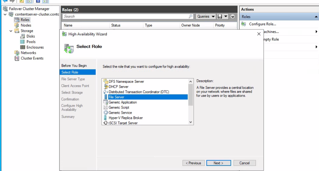Open Before You Begin wizard step
Screen dimensions: 319x171
coord(74,66)
